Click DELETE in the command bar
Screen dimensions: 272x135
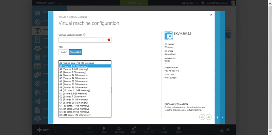pos(179,130)
